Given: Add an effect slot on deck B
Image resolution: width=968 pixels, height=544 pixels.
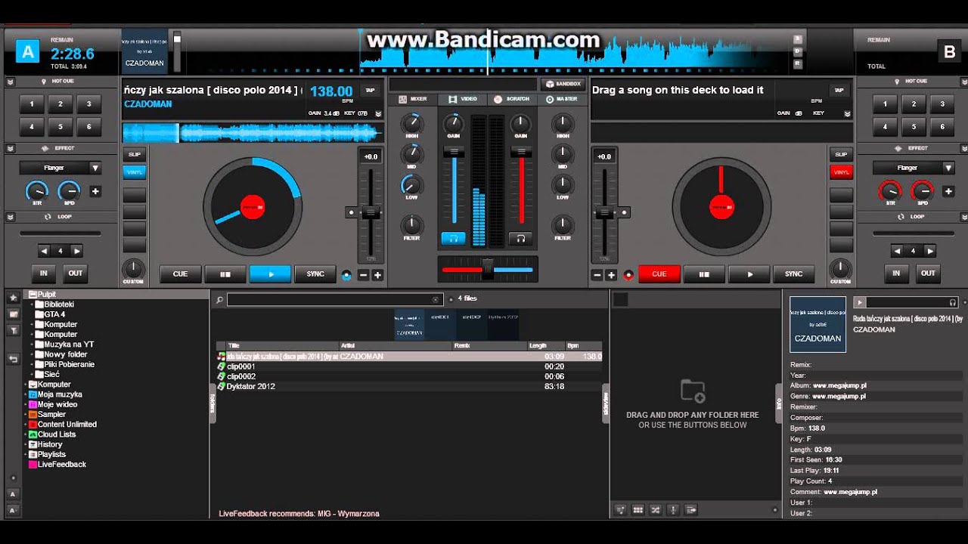Looking at the screenshot, I should point(948,192).
